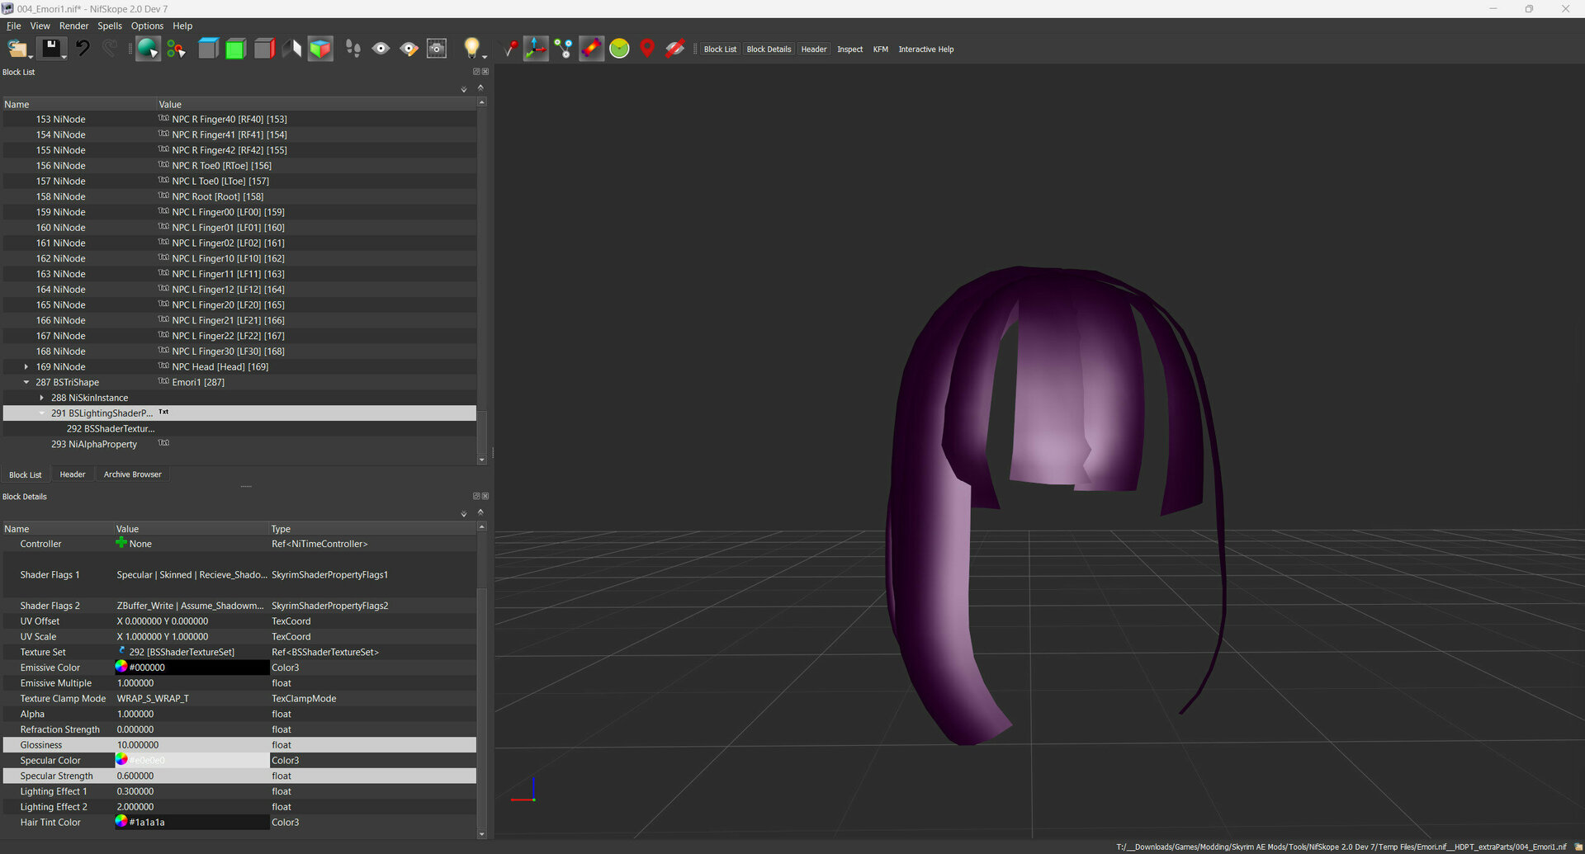Screen dimensions: 1585x854
Task: Undo the last change via toolbar
Action: click(x=82, y=49)
